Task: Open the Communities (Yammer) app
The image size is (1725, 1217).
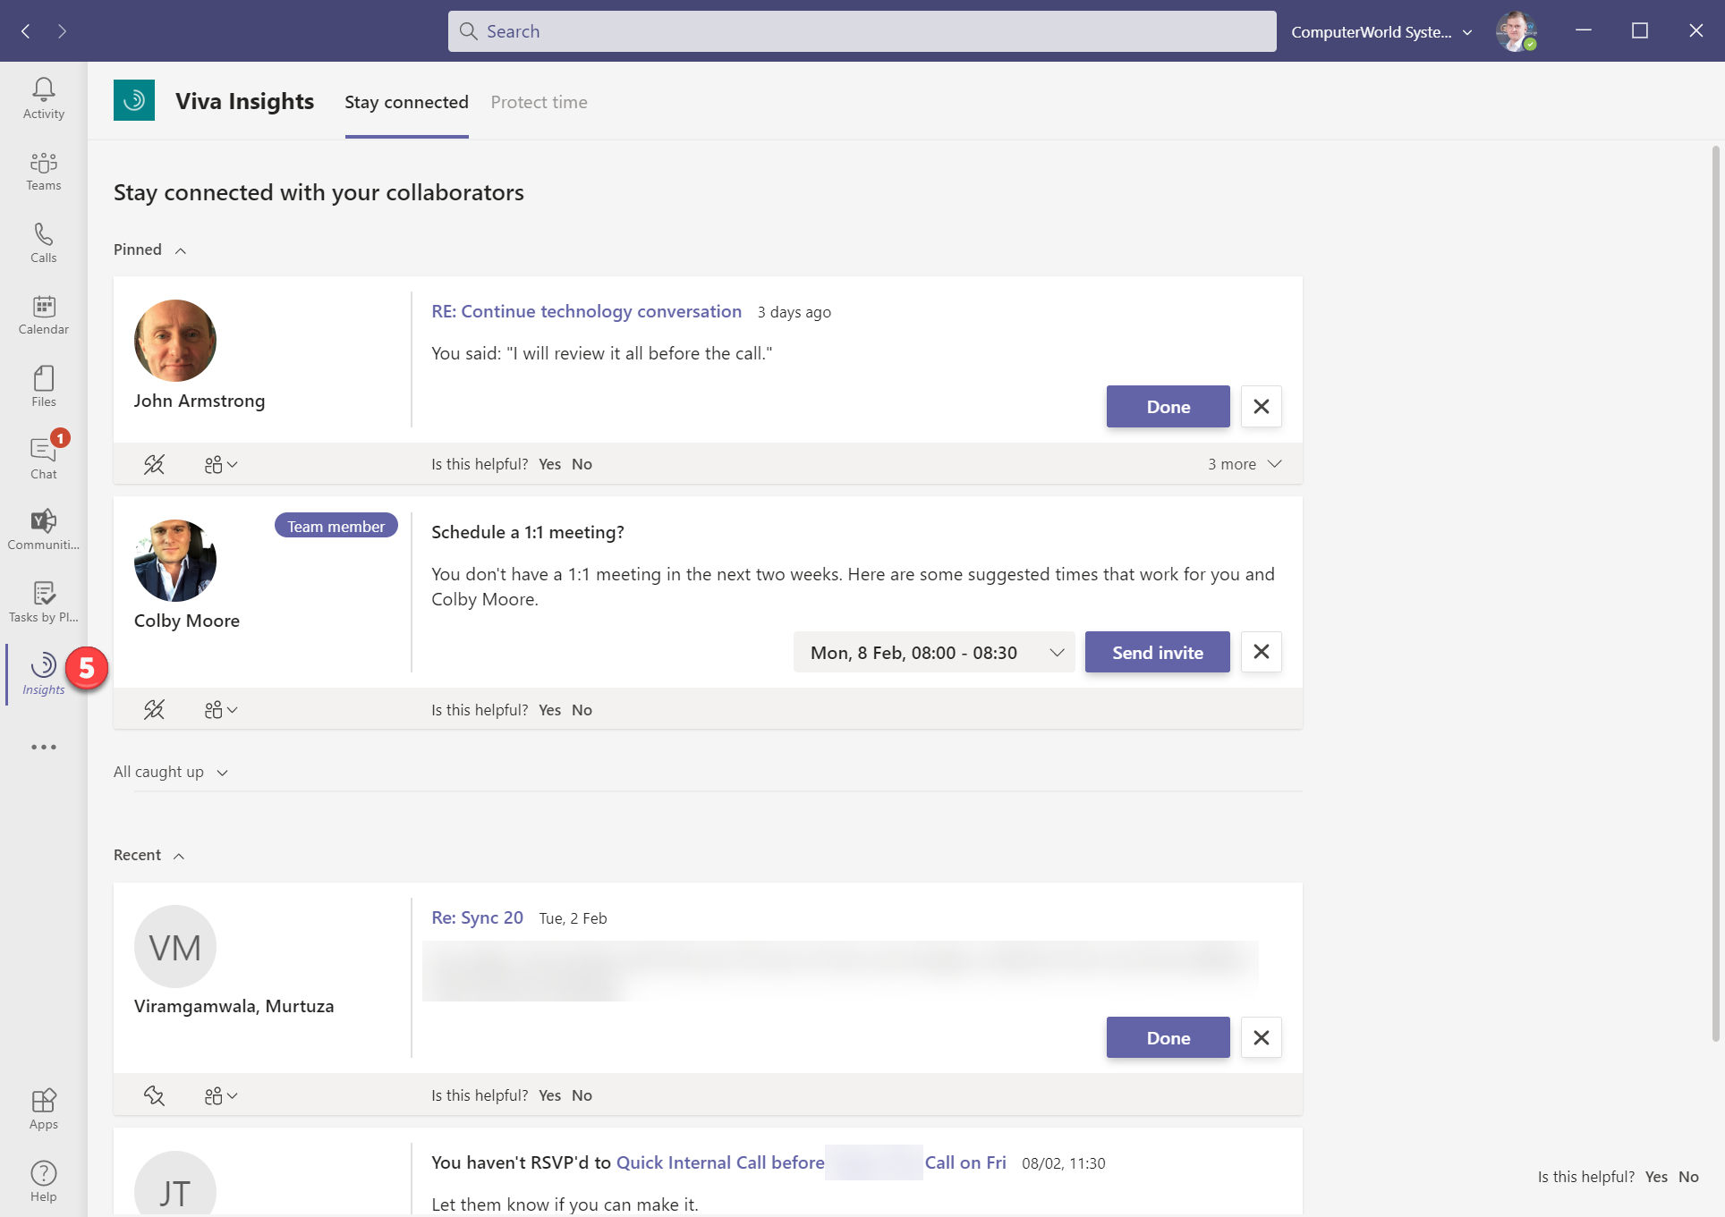Action: [x=43, y=528]
